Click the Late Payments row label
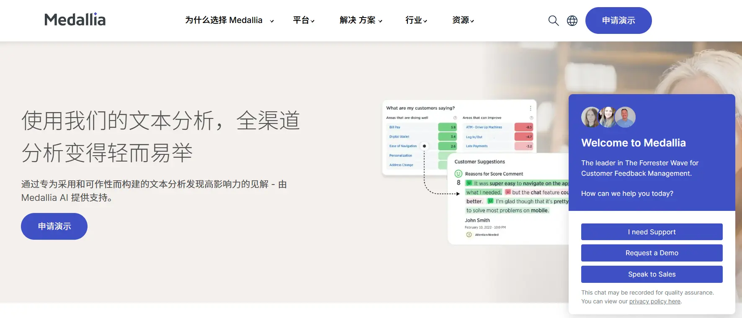This screenshot has width=742, height=318. pos(477,146)
